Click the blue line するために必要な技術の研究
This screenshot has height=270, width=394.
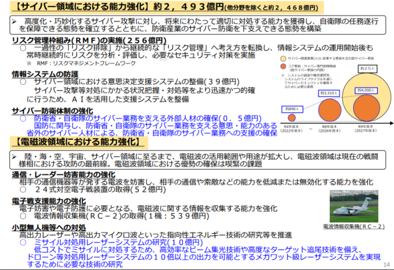pyautogui.click(x=75, y=264)
